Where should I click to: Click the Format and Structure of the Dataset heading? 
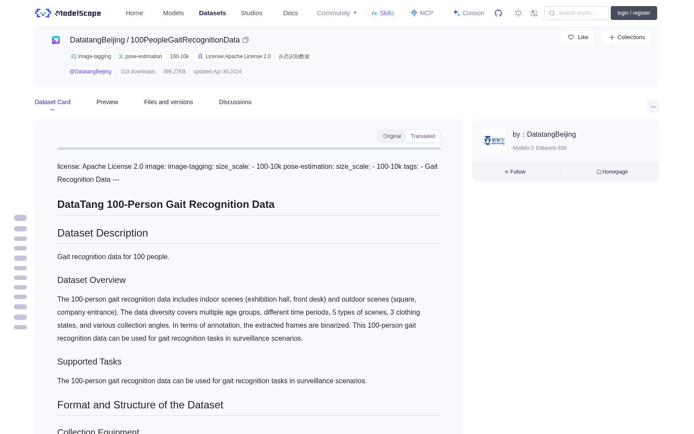[140, 405]
